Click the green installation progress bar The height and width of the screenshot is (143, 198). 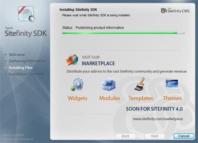(x=123, y=33)
